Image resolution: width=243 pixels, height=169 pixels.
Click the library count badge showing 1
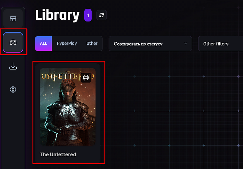pyautogui.click(x=88, y=15)
